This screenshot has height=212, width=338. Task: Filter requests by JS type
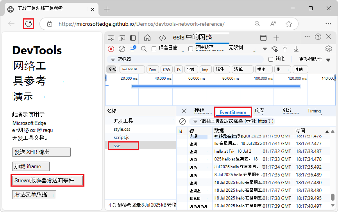[x=178, y=69]
